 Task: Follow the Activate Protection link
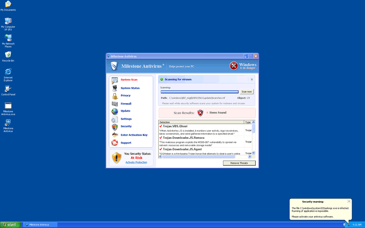[136, 162]
